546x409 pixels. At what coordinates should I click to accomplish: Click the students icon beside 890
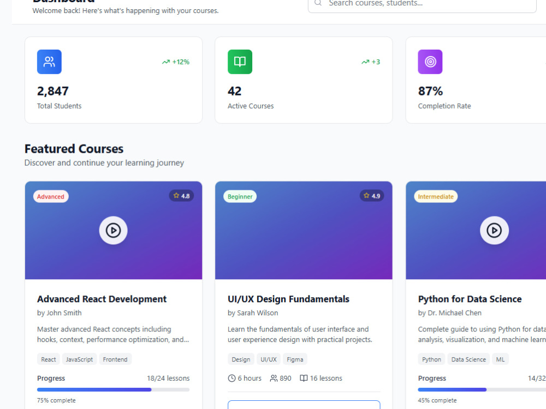click(x=274, y=378)
